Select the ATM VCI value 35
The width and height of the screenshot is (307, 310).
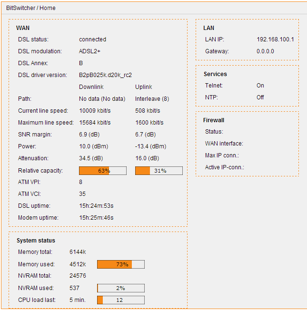[x=82, y=194]
